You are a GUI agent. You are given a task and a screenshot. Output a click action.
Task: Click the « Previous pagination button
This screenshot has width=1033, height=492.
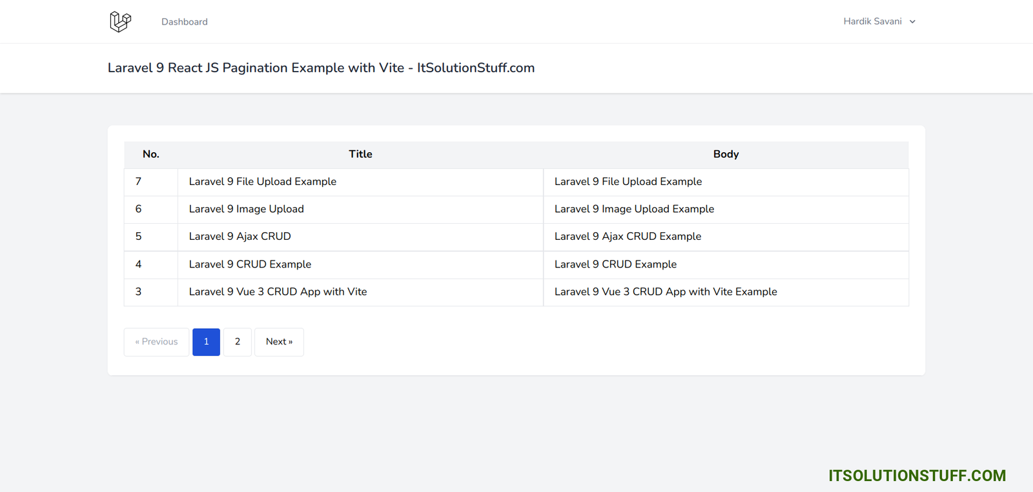[x=156, y=342]
